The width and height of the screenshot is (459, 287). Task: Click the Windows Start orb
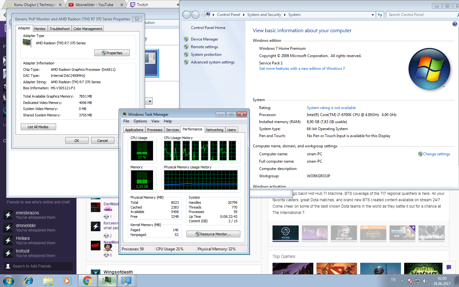[x=9, y=281]
